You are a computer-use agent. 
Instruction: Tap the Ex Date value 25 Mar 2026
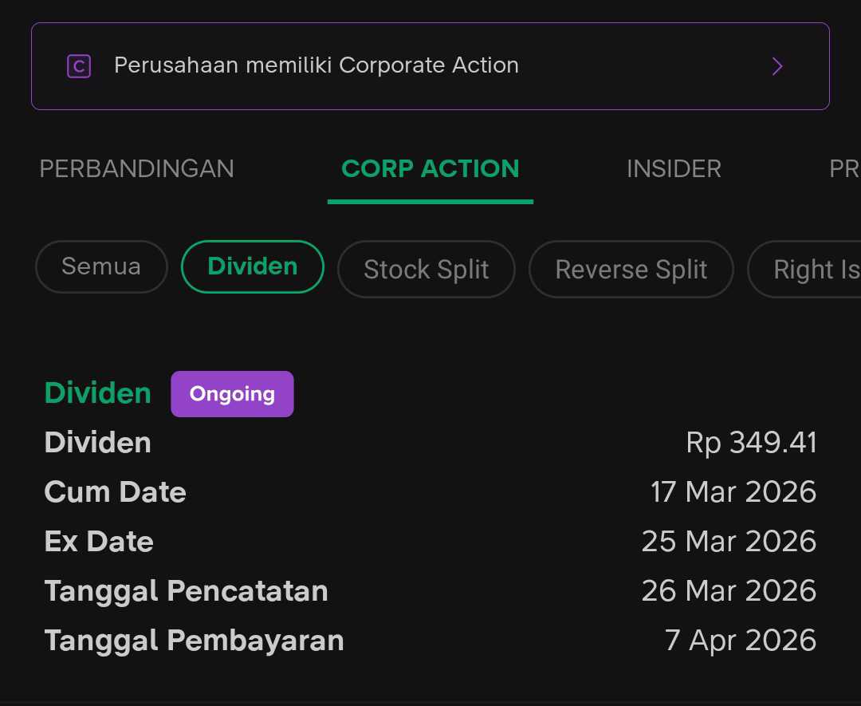729,542
